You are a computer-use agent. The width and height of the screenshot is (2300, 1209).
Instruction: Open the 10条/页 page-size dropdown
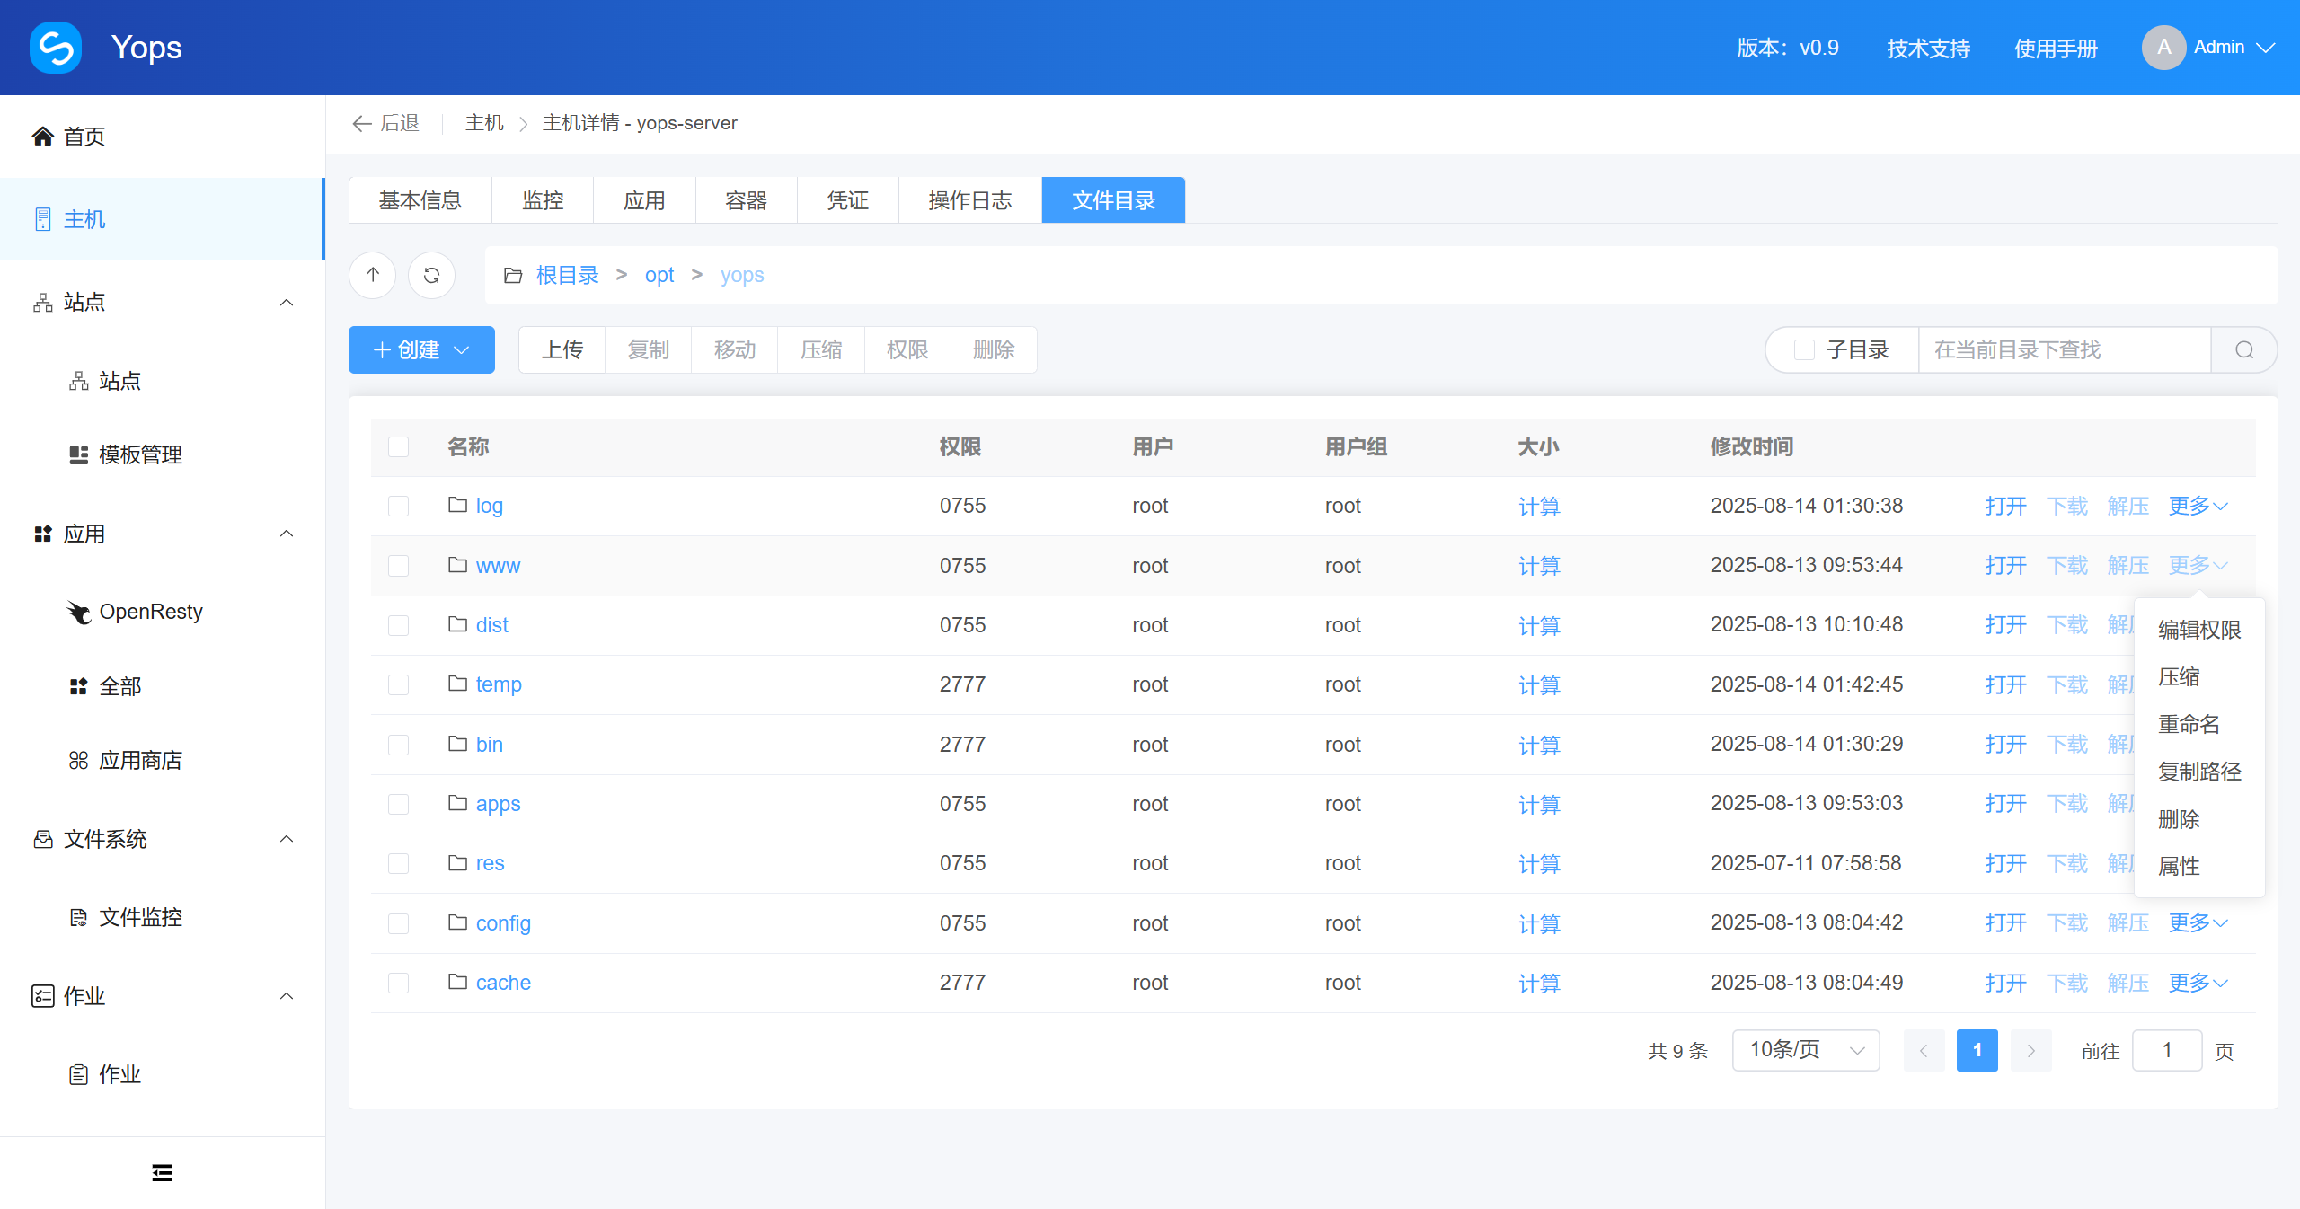coord(1805,1050)
